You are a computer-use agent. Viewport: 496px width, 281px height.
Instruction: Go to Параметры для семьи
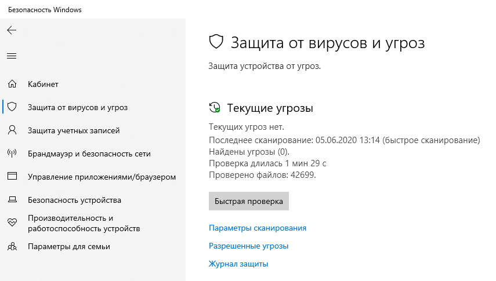(68, 246)
